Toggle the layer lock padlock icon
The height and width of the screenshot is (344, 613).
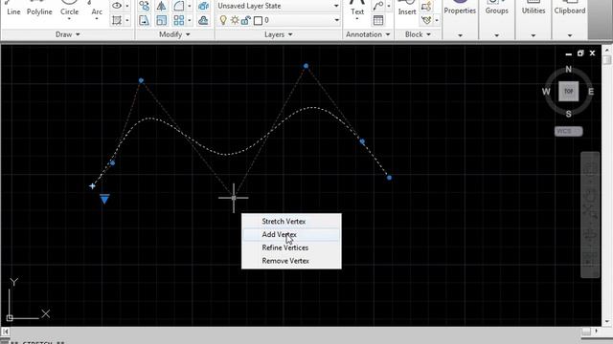pos(245,20)
